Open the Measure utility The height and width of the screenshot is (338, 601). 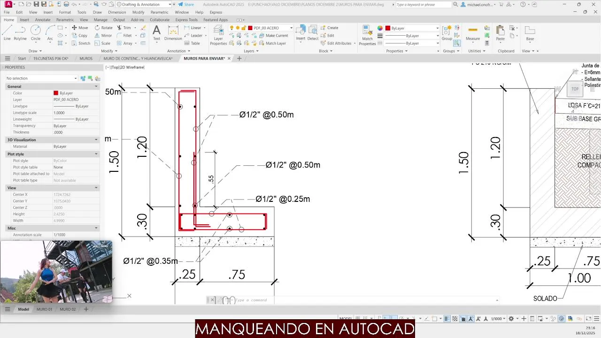coord(473,33)
